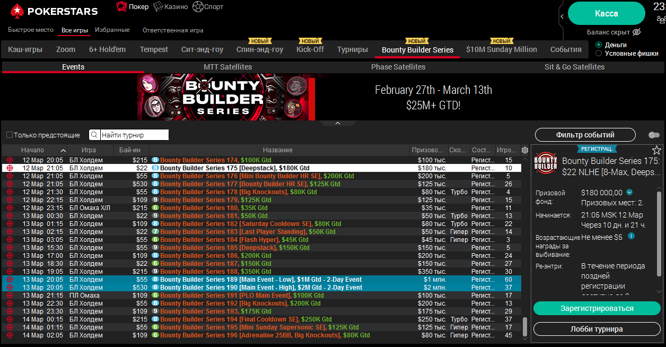Click the favorite star in tournament panel
Viewport: 666px width, 347px height.
pos(656,150)
